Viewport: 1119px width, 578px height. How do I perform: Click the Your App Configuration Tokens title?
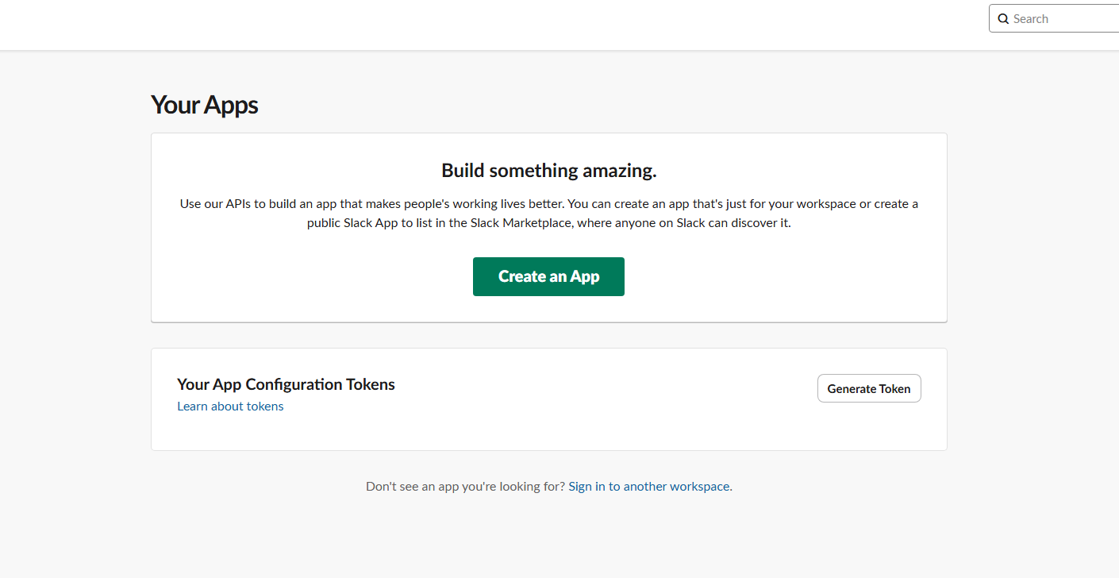pos(286,384)
